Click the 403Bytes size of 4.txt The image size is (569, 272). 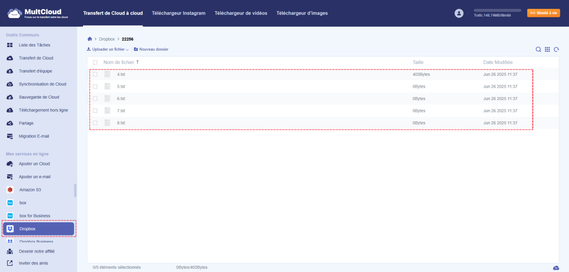(x=421, y=74)
